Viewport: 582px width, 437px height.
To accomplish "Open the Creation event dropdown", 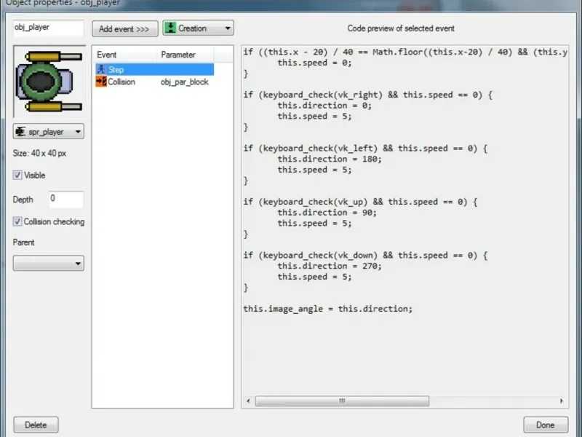I will [198, 28].
